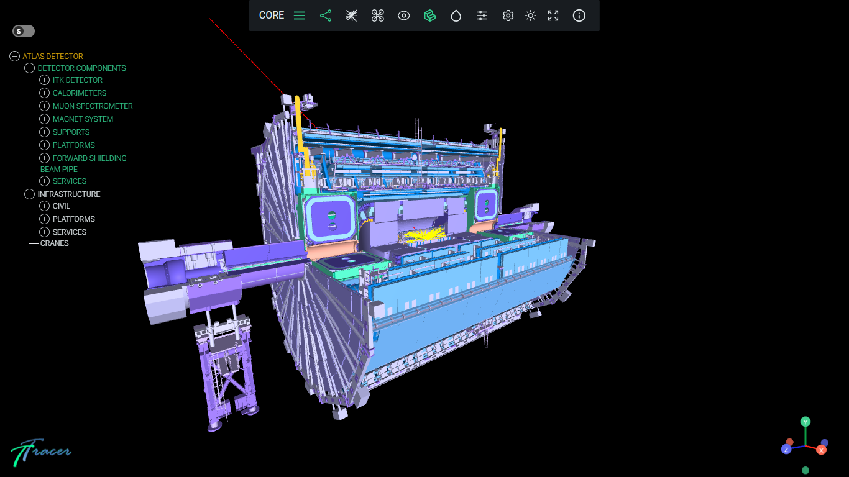Viewport: 849px width, 477px height.
Task: Expand the CIVIL node
Action: 44,206
